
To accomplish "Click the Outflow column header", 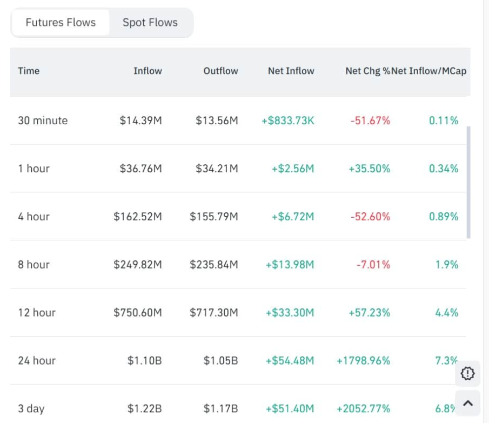I will 220,71.
